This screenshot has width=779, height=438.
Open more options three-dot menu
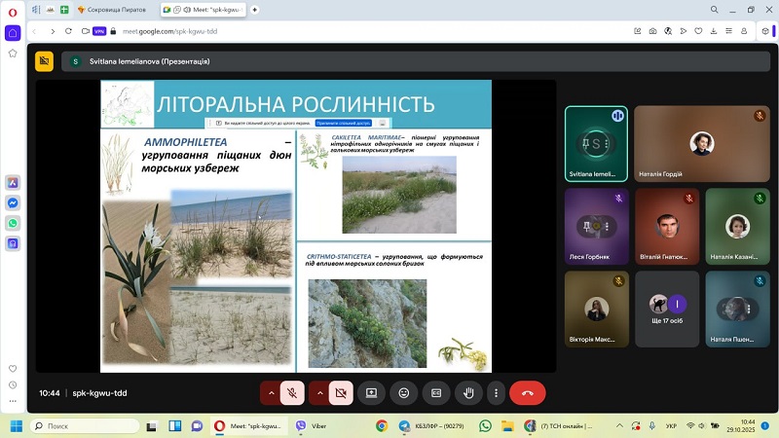tap(497, 393)
